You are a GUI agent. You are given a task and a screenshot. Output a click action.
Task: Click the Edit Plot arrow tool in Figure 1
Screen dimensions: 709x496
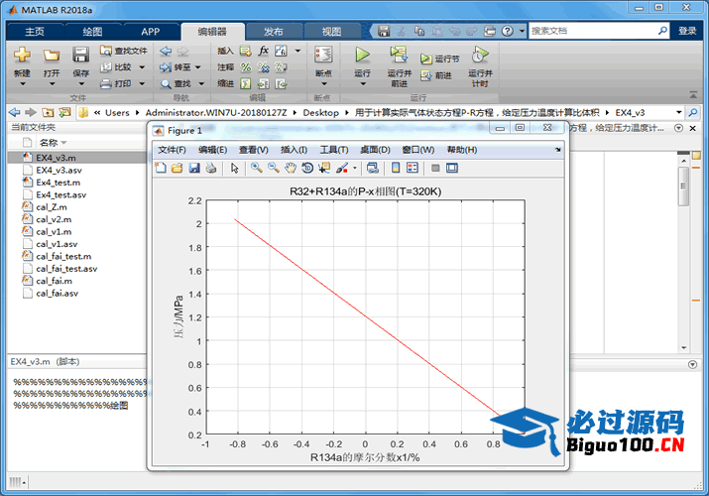pos(234,168)
